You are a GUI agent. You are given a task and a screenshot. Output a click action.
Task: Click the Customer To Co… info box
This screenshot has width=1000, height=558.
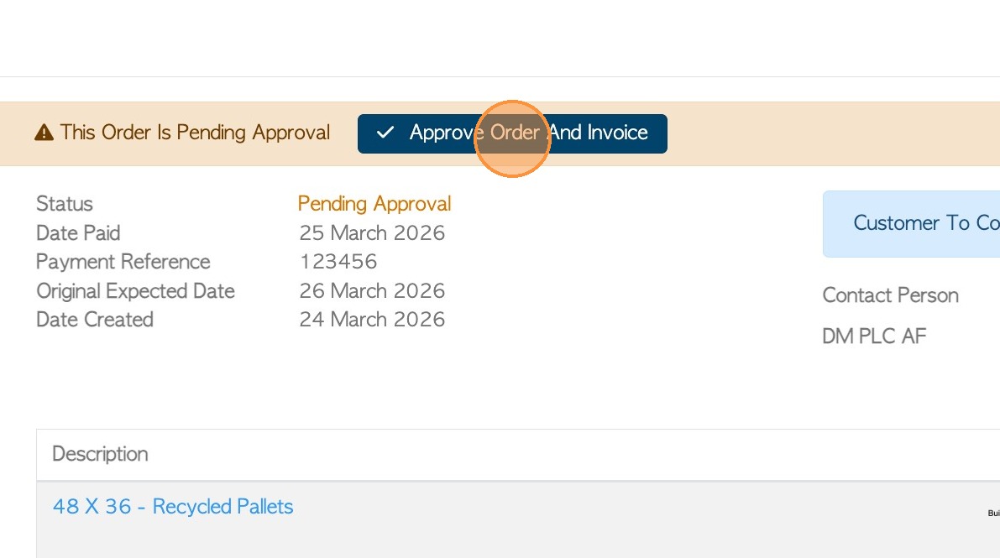click(x=912, y=223)
